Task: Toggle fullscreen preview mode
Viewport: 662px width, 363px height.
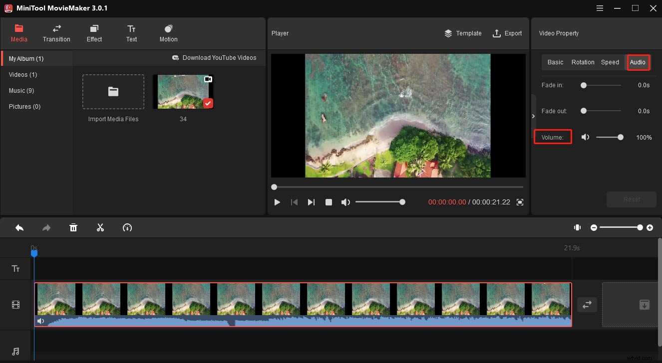Action: pyautogui.click(x=519, y=202)
